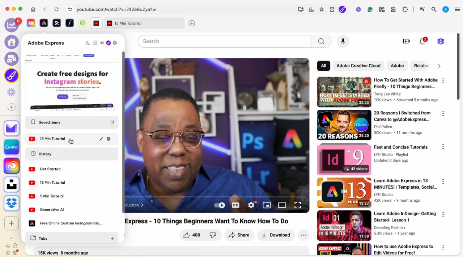Toggle closed captions on the video
This screenshot has height=257, width=463.
pyautogui.click(x=236, y=205)
